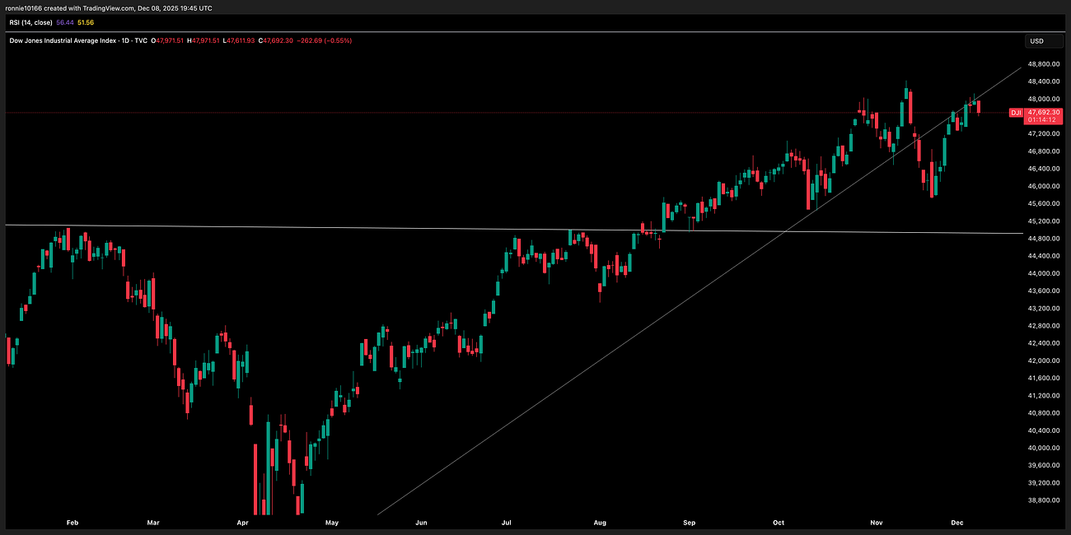Click the countdown timer under the price label
The image size is (1071, 535).
(x=1040, y=119)
